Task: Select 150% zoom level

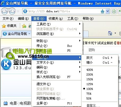Action: [100, 79]
